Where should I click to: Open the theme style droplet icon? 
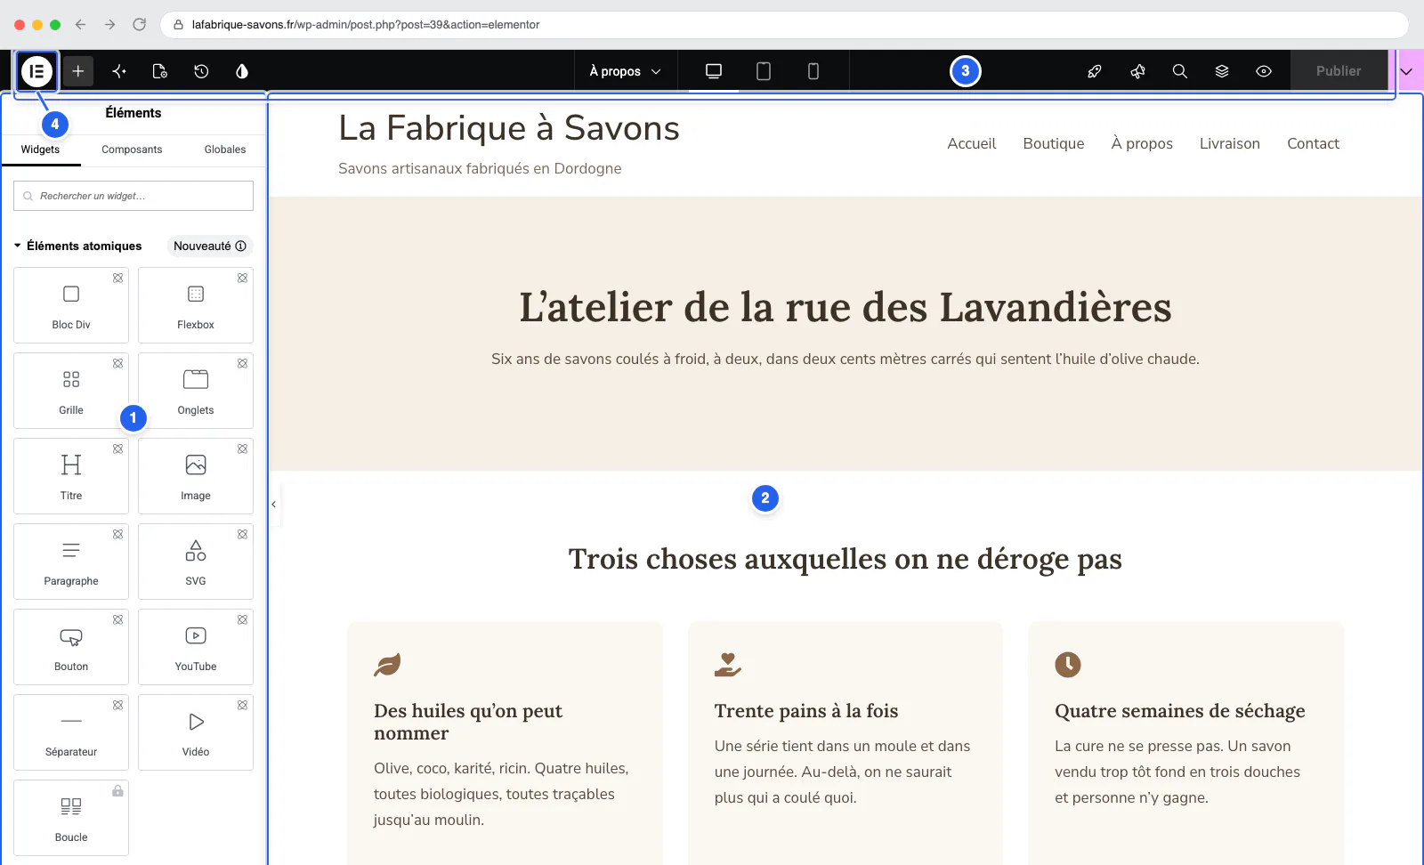click(x=242, y=71)
